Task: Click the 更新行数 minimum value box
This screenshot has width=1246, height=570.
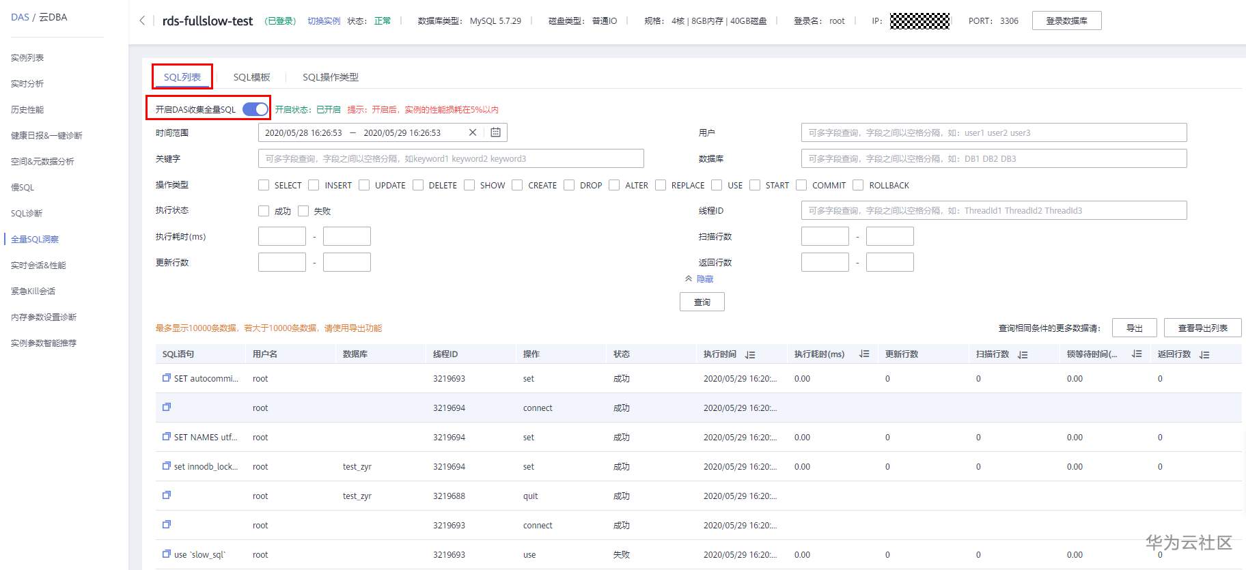Action: coord(282,262)
